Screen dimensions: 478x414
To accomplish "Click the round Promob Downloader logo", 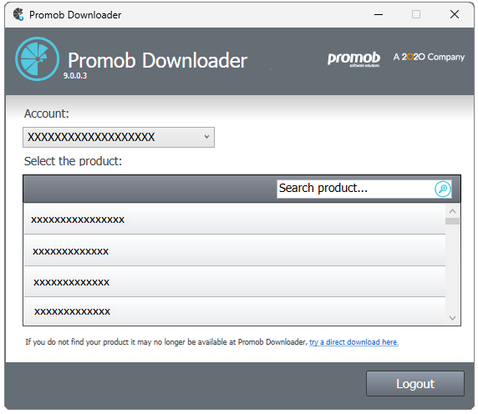I will (x=38, y=59).
